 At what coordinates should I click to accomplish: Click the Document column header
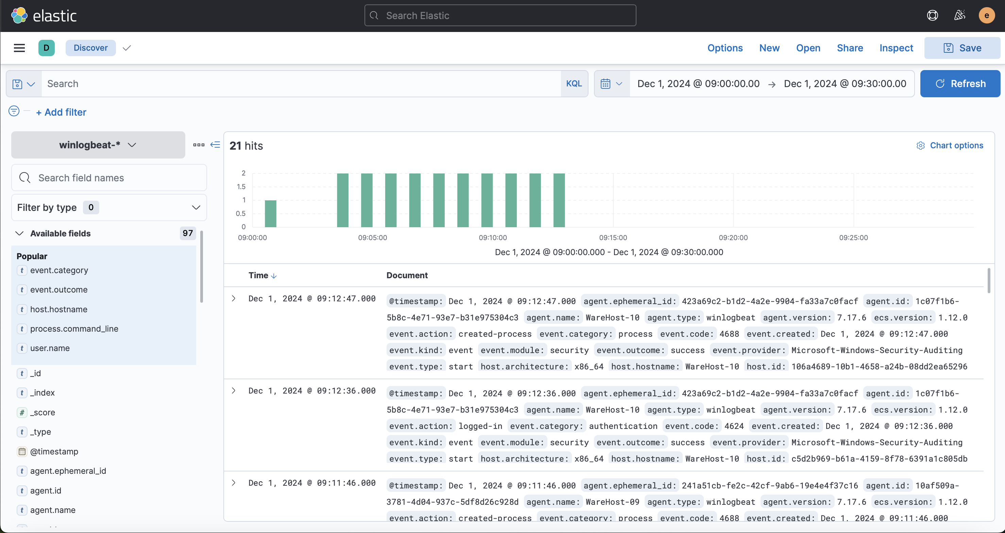coord(407,276)
